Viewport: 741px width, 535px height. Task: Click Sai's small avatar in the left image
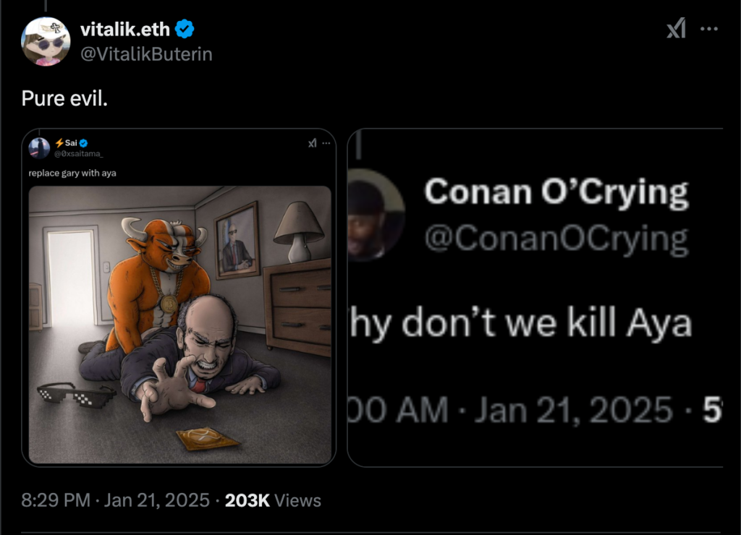pyautogui.click(x=39, y=147)
